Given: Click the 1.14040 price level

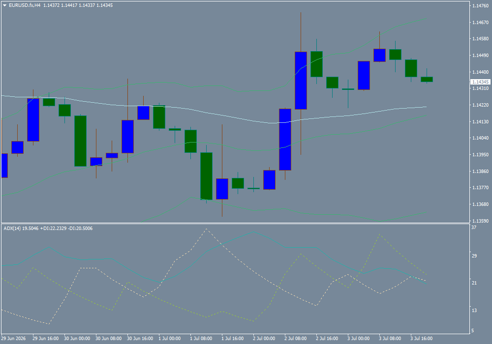Looking at the screenshot, I should point(480,138).
